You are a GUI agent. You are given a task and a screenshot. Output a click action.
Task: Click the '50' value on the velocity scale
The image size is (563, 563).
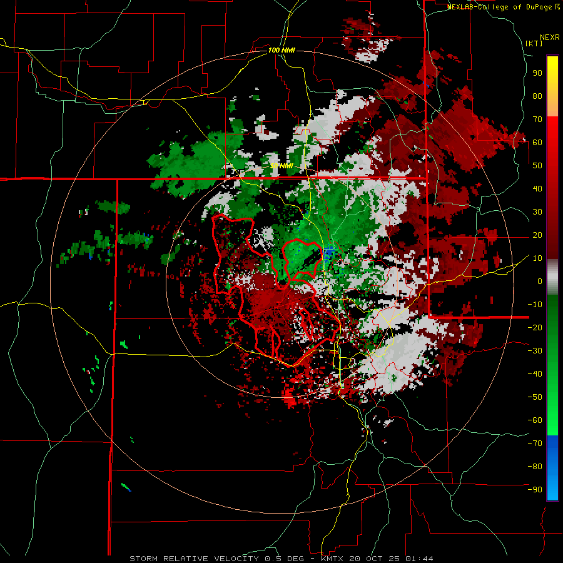(537, 166)
